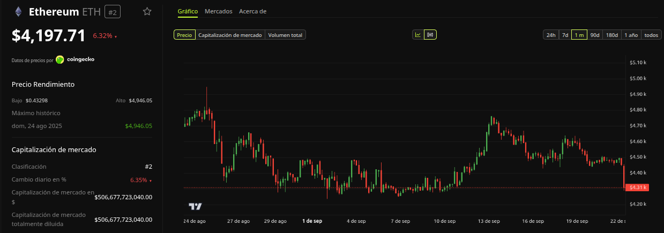Click the Ethereum ETH title text
664x233 pixels.
tap(64, 11)
